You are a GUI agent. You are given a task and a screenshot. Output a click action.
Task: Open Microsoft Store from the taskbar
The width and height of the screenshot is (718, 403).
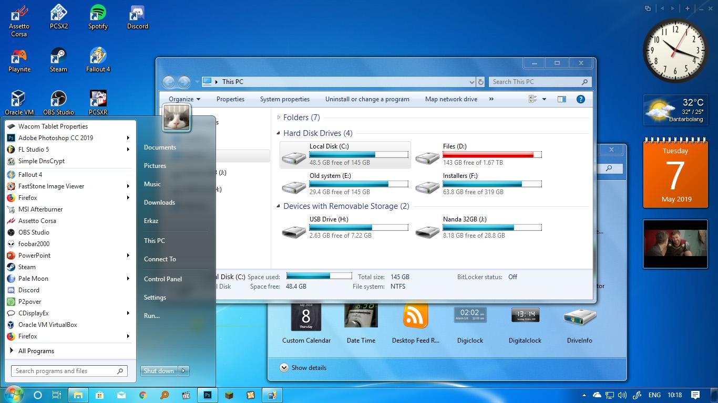[x=99, y=395]
